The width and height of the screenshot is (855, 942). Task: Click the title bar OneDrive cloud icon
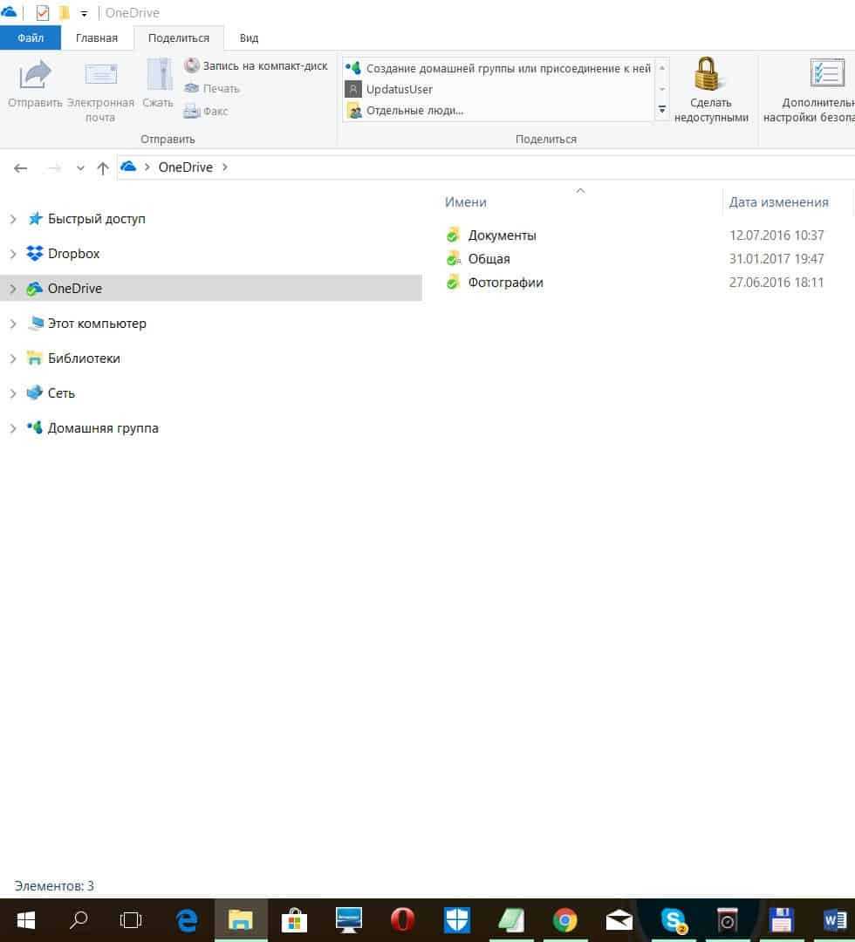point(9,11)
